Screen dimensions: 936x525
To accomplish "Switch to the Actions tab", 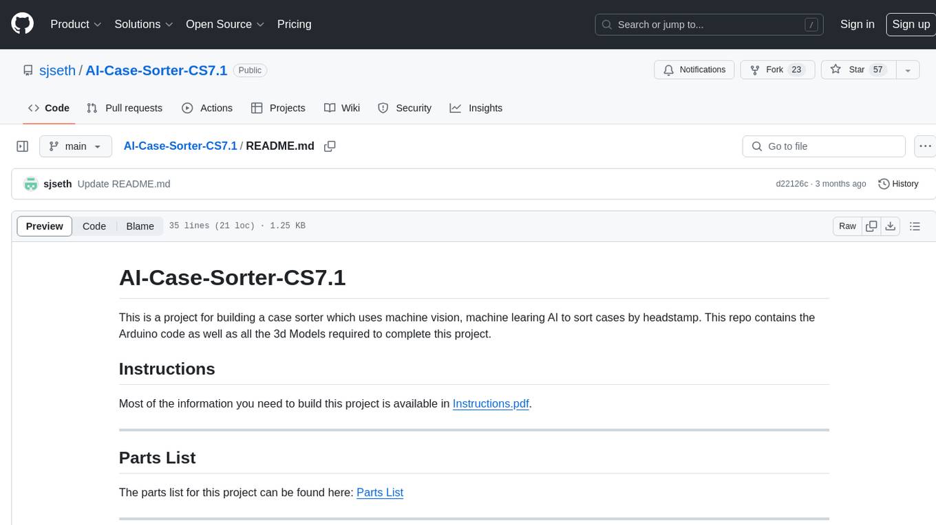I will tap(206, 108).
